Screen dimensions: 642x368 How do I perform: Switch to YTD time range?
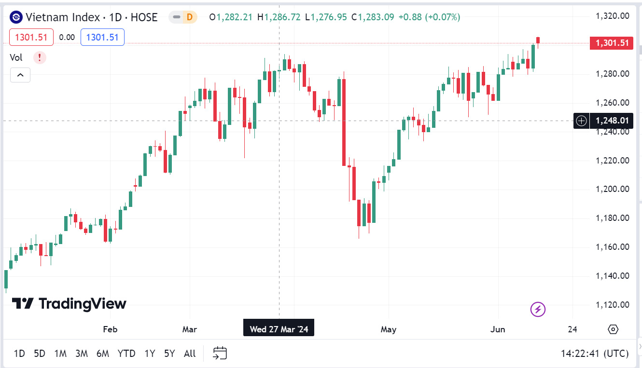point(126,354)
